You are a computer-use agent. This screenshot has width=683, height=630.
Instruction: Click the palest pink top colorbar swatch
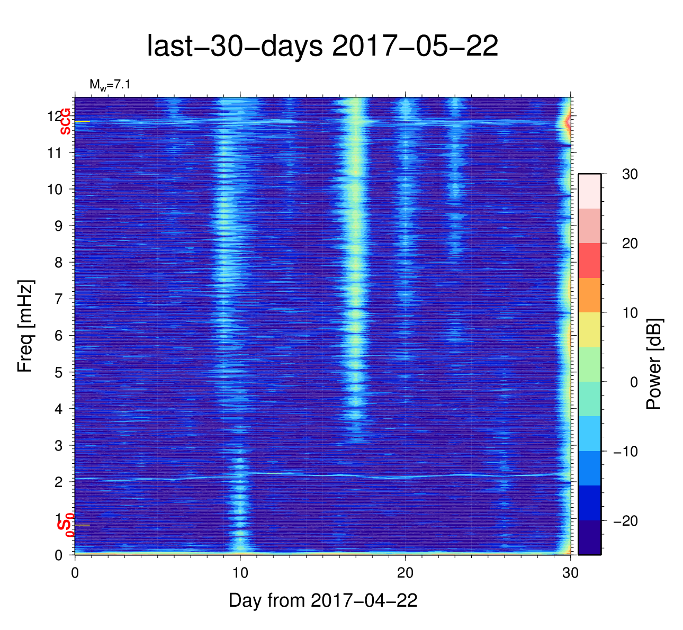coord(589,191)
